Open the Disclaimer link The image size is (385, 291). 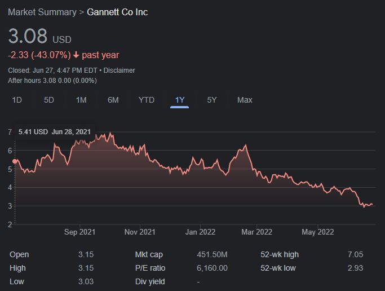(120, 70)
